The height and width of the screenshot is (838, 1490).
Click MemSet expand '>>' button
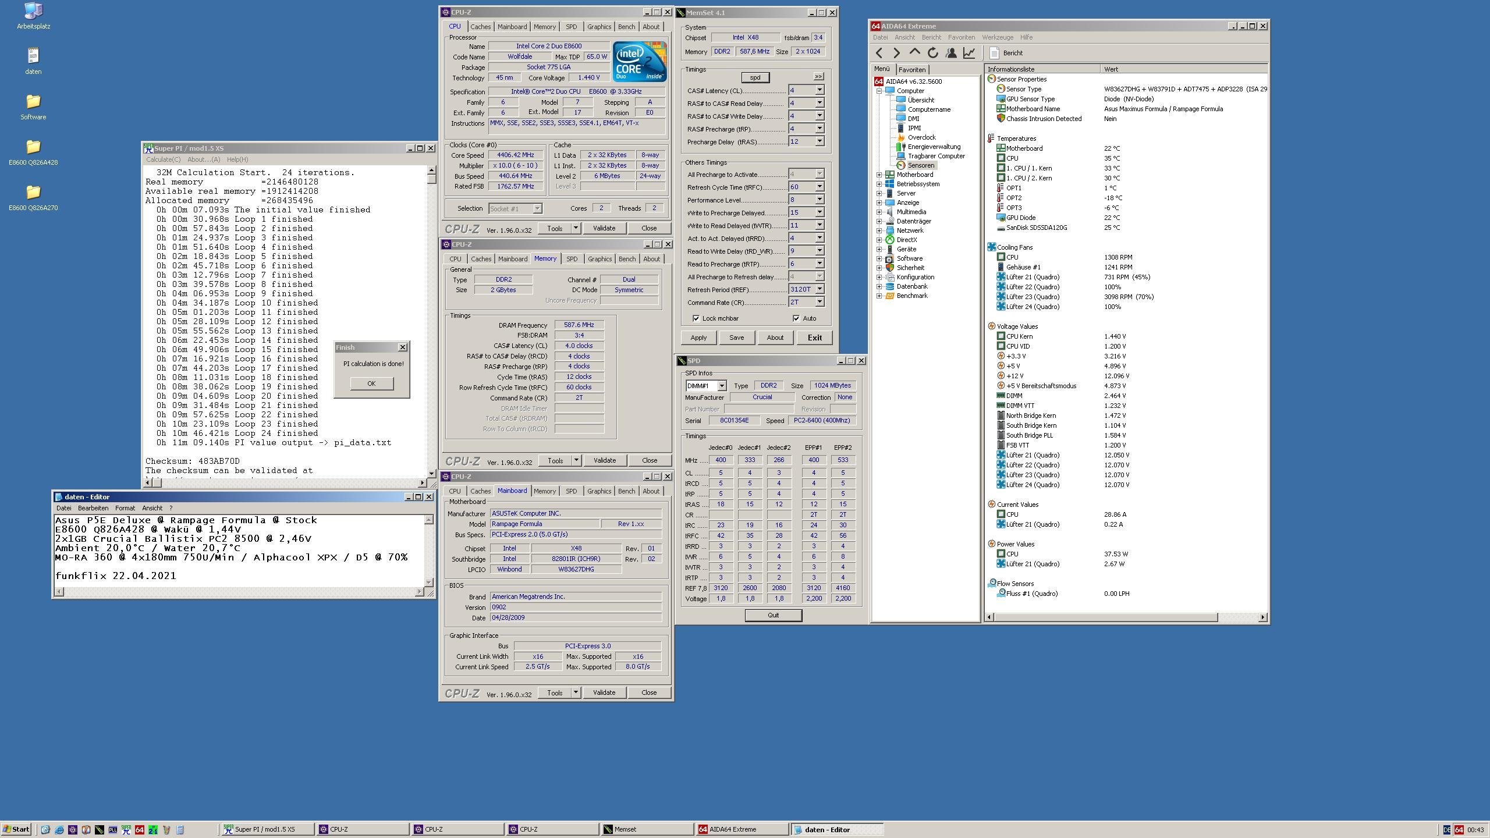click(x=818, y=77)
